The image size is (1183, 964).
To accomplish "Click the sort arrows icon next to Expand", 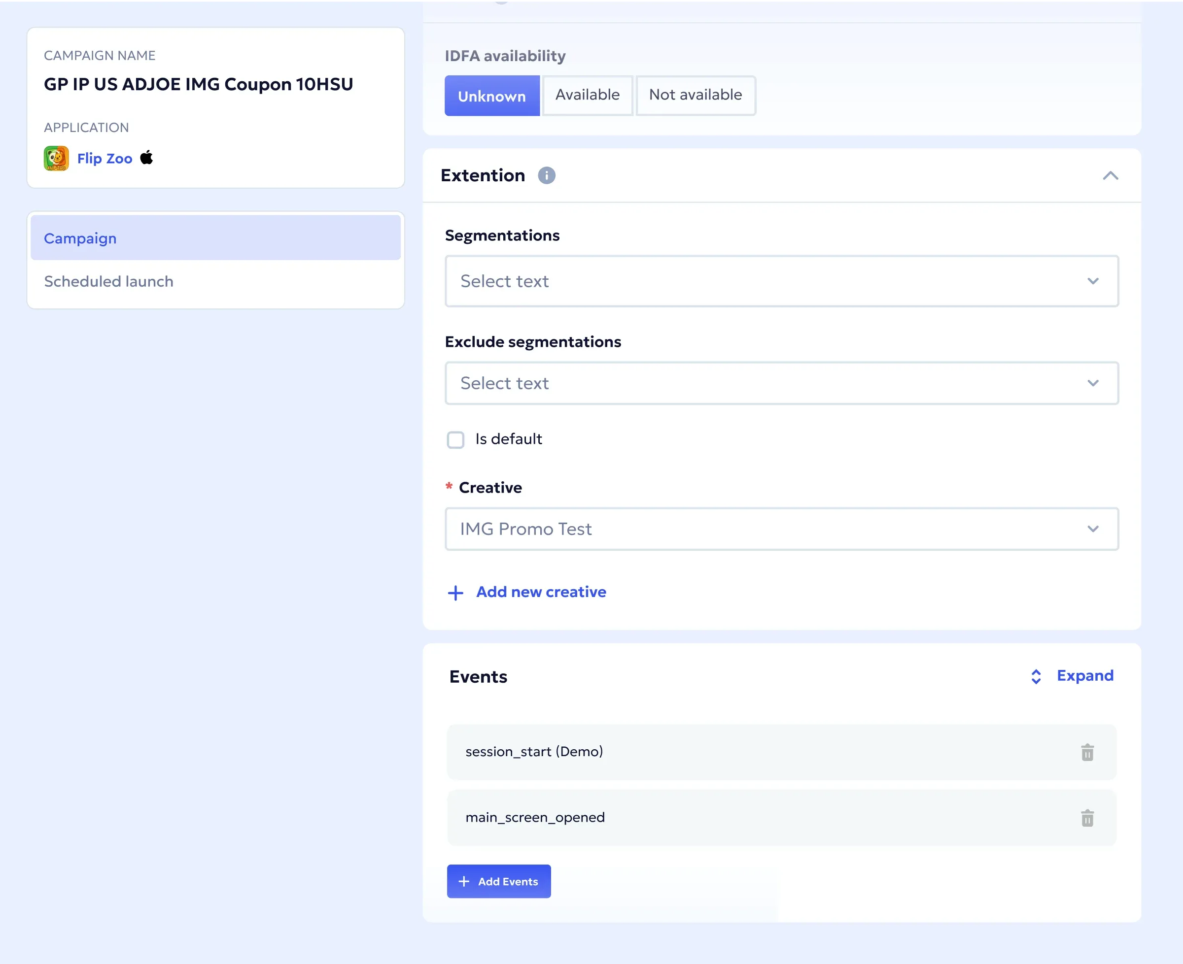I will coord(1036,676).
